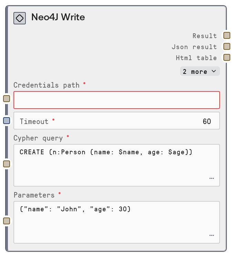This screenshot has width=232, height=257.
Task: Click the Parameters input port connector
Action: 7,221
